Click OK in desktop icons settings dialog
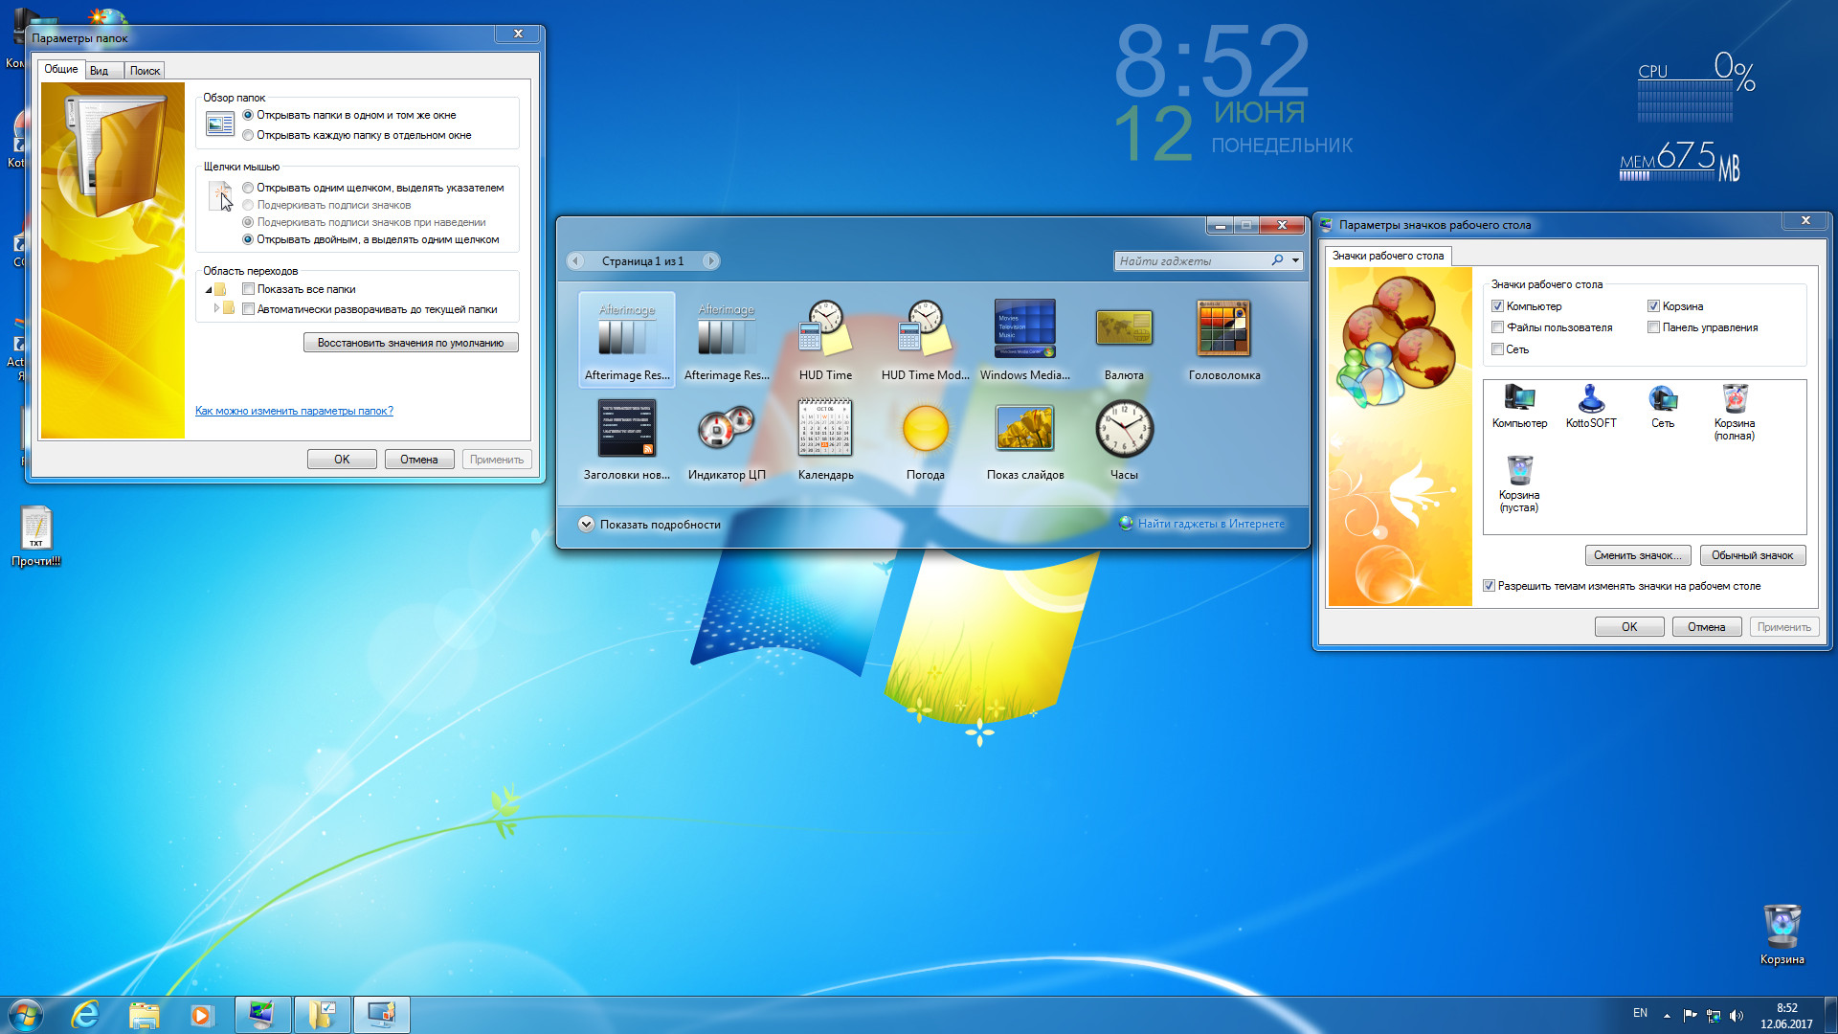This screenshot has width=1838, height=1034. click(x=1629, y=627)
